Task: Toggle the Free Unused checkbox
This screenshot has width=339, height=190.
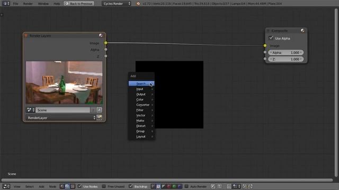Action: pos(104,186)
